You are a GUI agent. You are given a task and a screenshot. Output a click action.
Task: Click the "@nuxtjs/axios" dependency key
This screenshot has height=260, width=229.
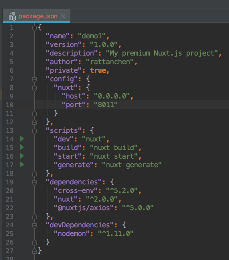84,208
